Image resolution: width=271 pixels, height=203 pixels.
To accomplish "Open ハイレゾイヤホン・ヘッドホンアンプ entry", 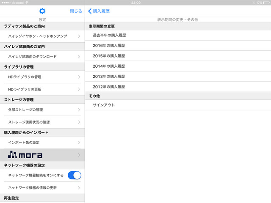I will click(x=42, y=36).
